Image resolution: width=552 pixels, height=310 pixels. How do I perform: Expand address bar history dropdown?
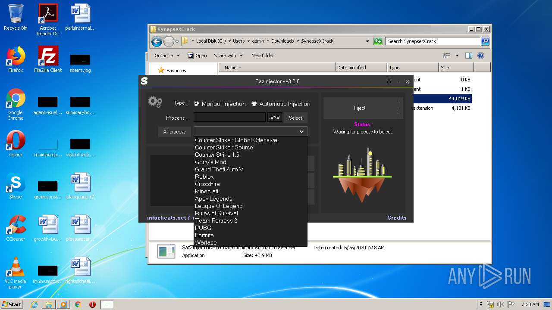point(367,41)
